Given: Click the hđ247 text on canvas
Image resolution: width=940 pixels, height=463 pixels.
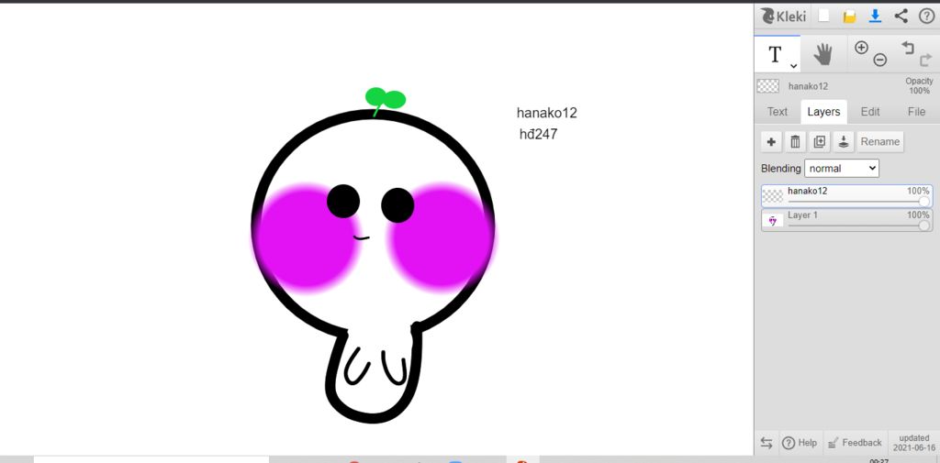Looking at the screenshot, I should 538,134.
